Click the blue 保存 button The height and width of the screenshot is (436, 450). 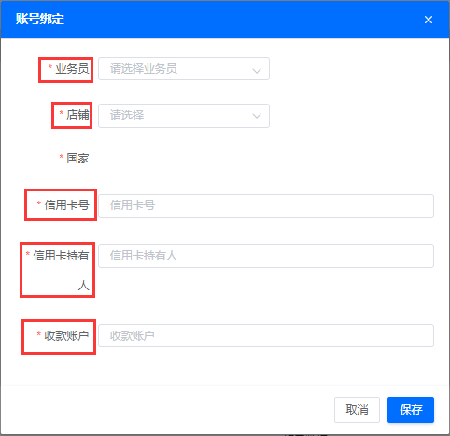[411, 410]
